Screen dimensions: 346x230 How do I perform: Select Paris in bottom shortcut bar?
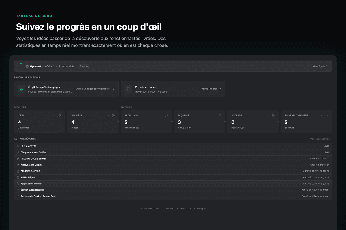click(x=183, y=208)
